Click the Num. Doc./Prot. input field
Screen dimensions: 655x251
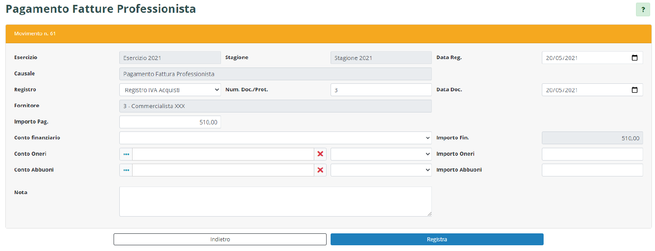[x=381, y=90]
